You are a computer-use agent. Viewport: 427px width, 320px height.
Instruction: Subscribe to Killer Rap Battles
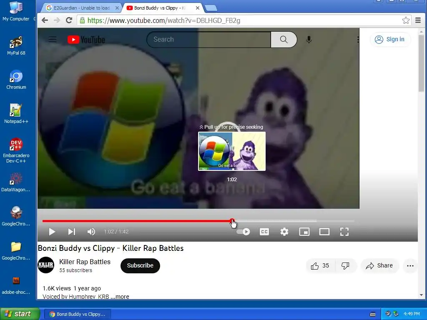(140, 265)
